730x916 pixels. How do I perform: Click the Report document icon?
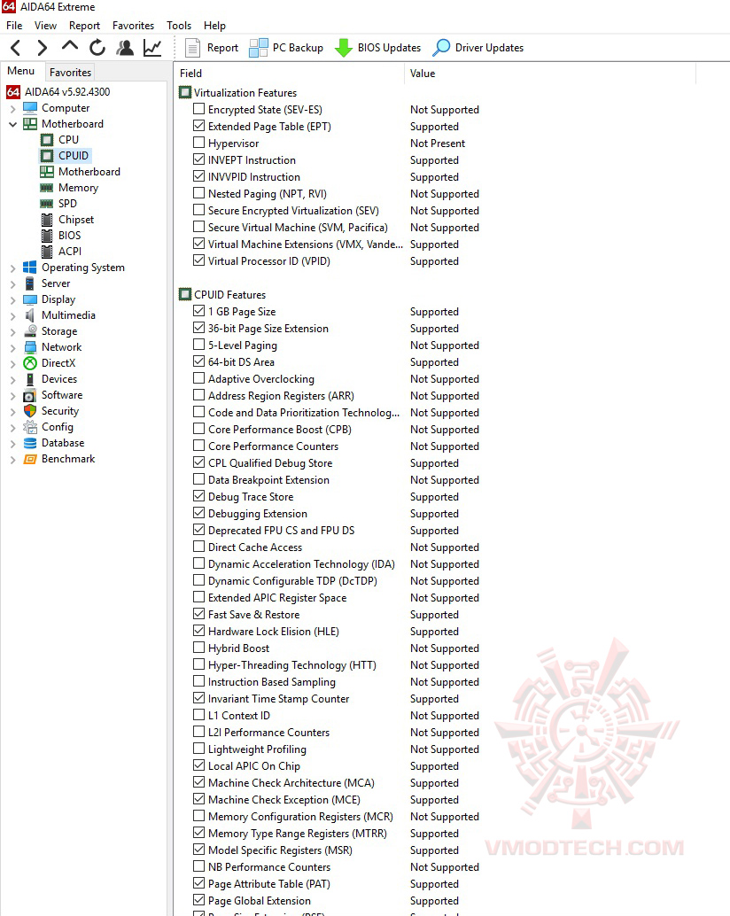coord(192,48)
